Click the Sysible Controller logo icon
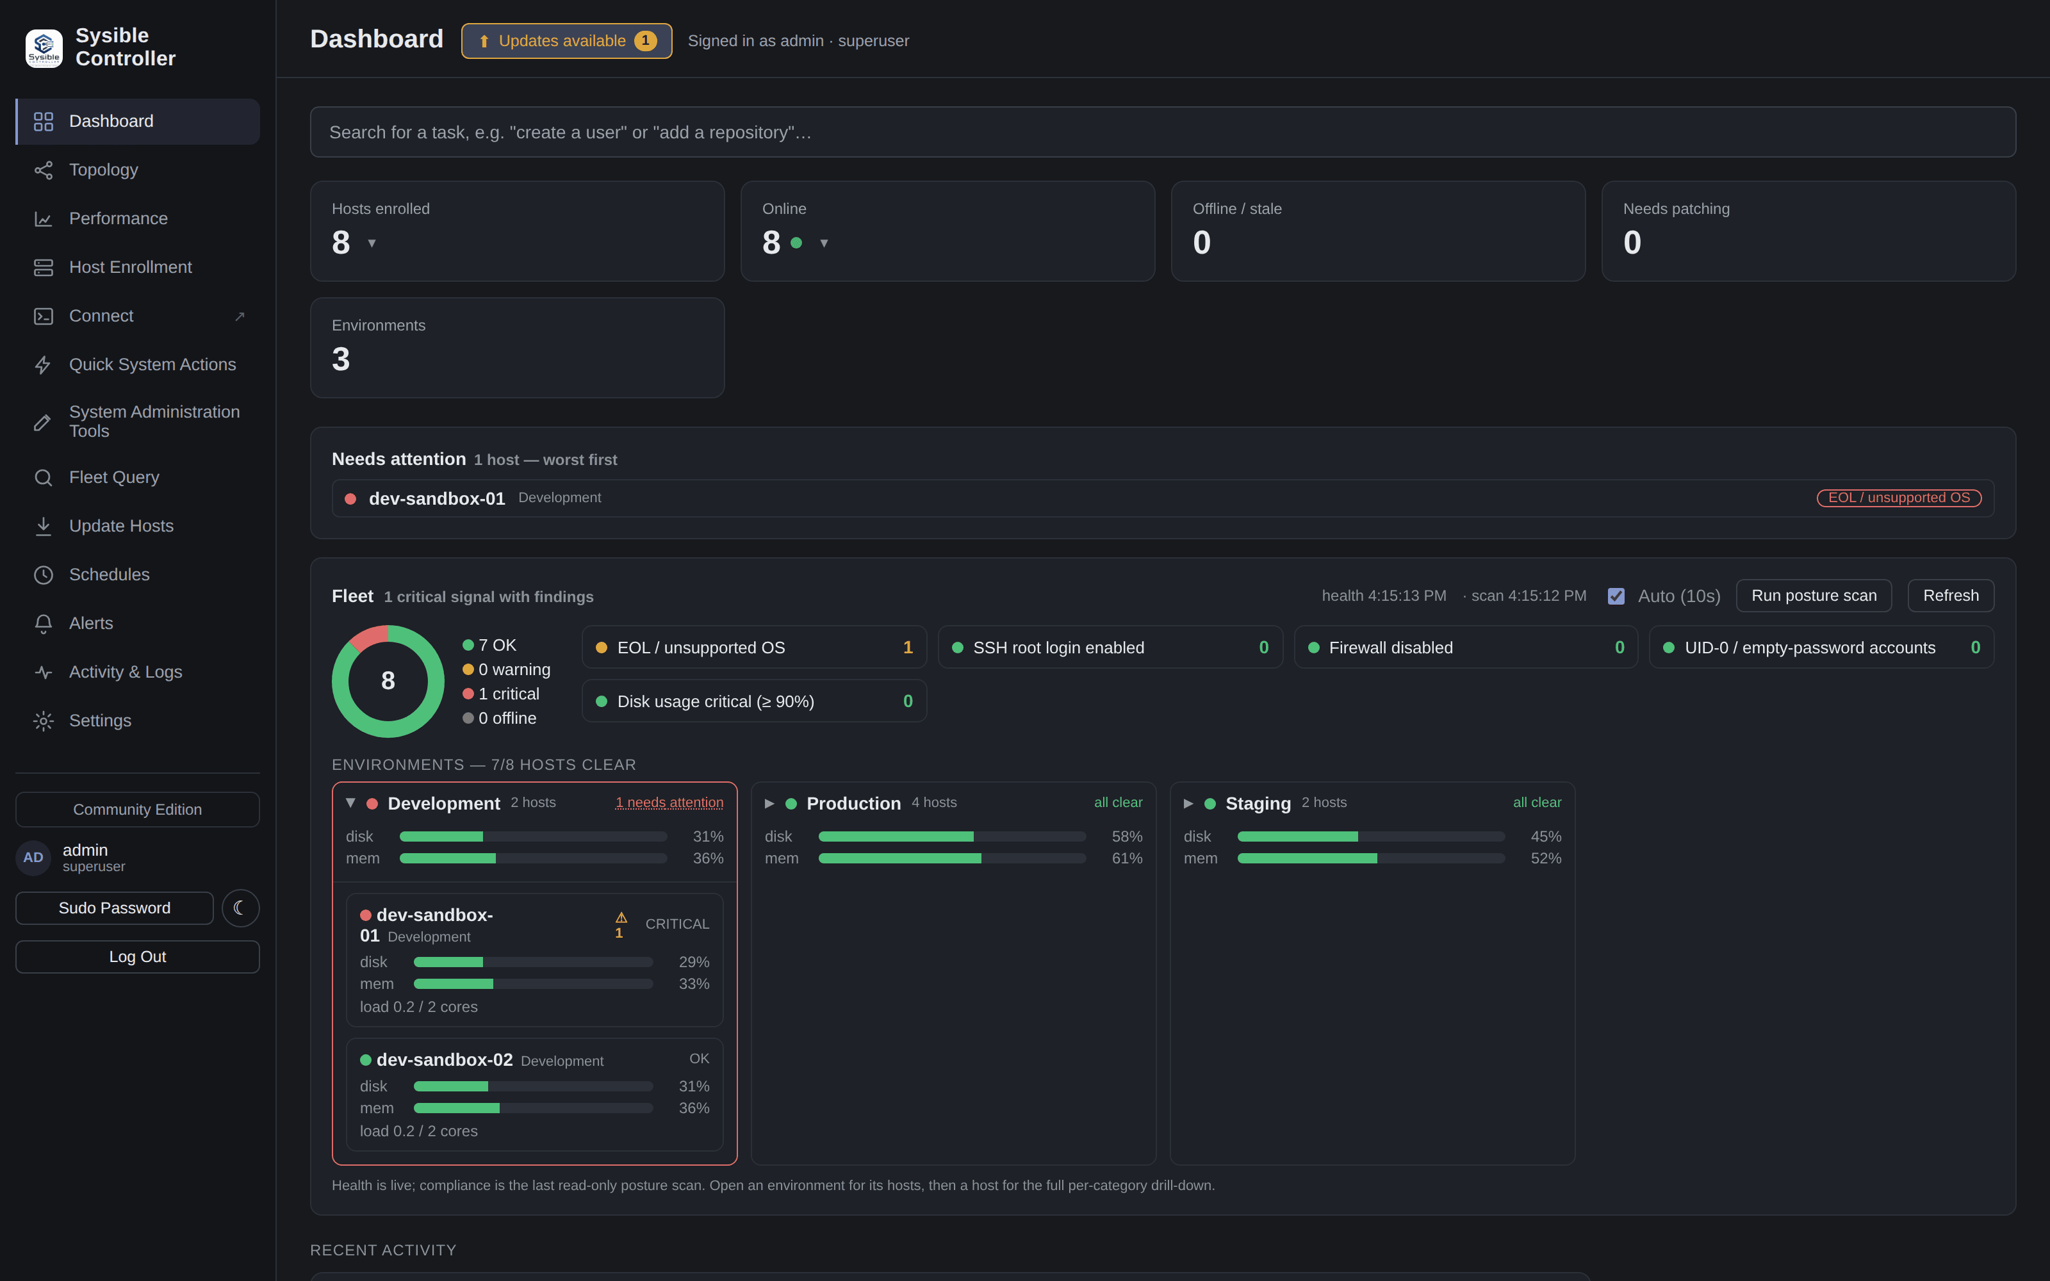2050x1281 pixels. pos(44,47)
